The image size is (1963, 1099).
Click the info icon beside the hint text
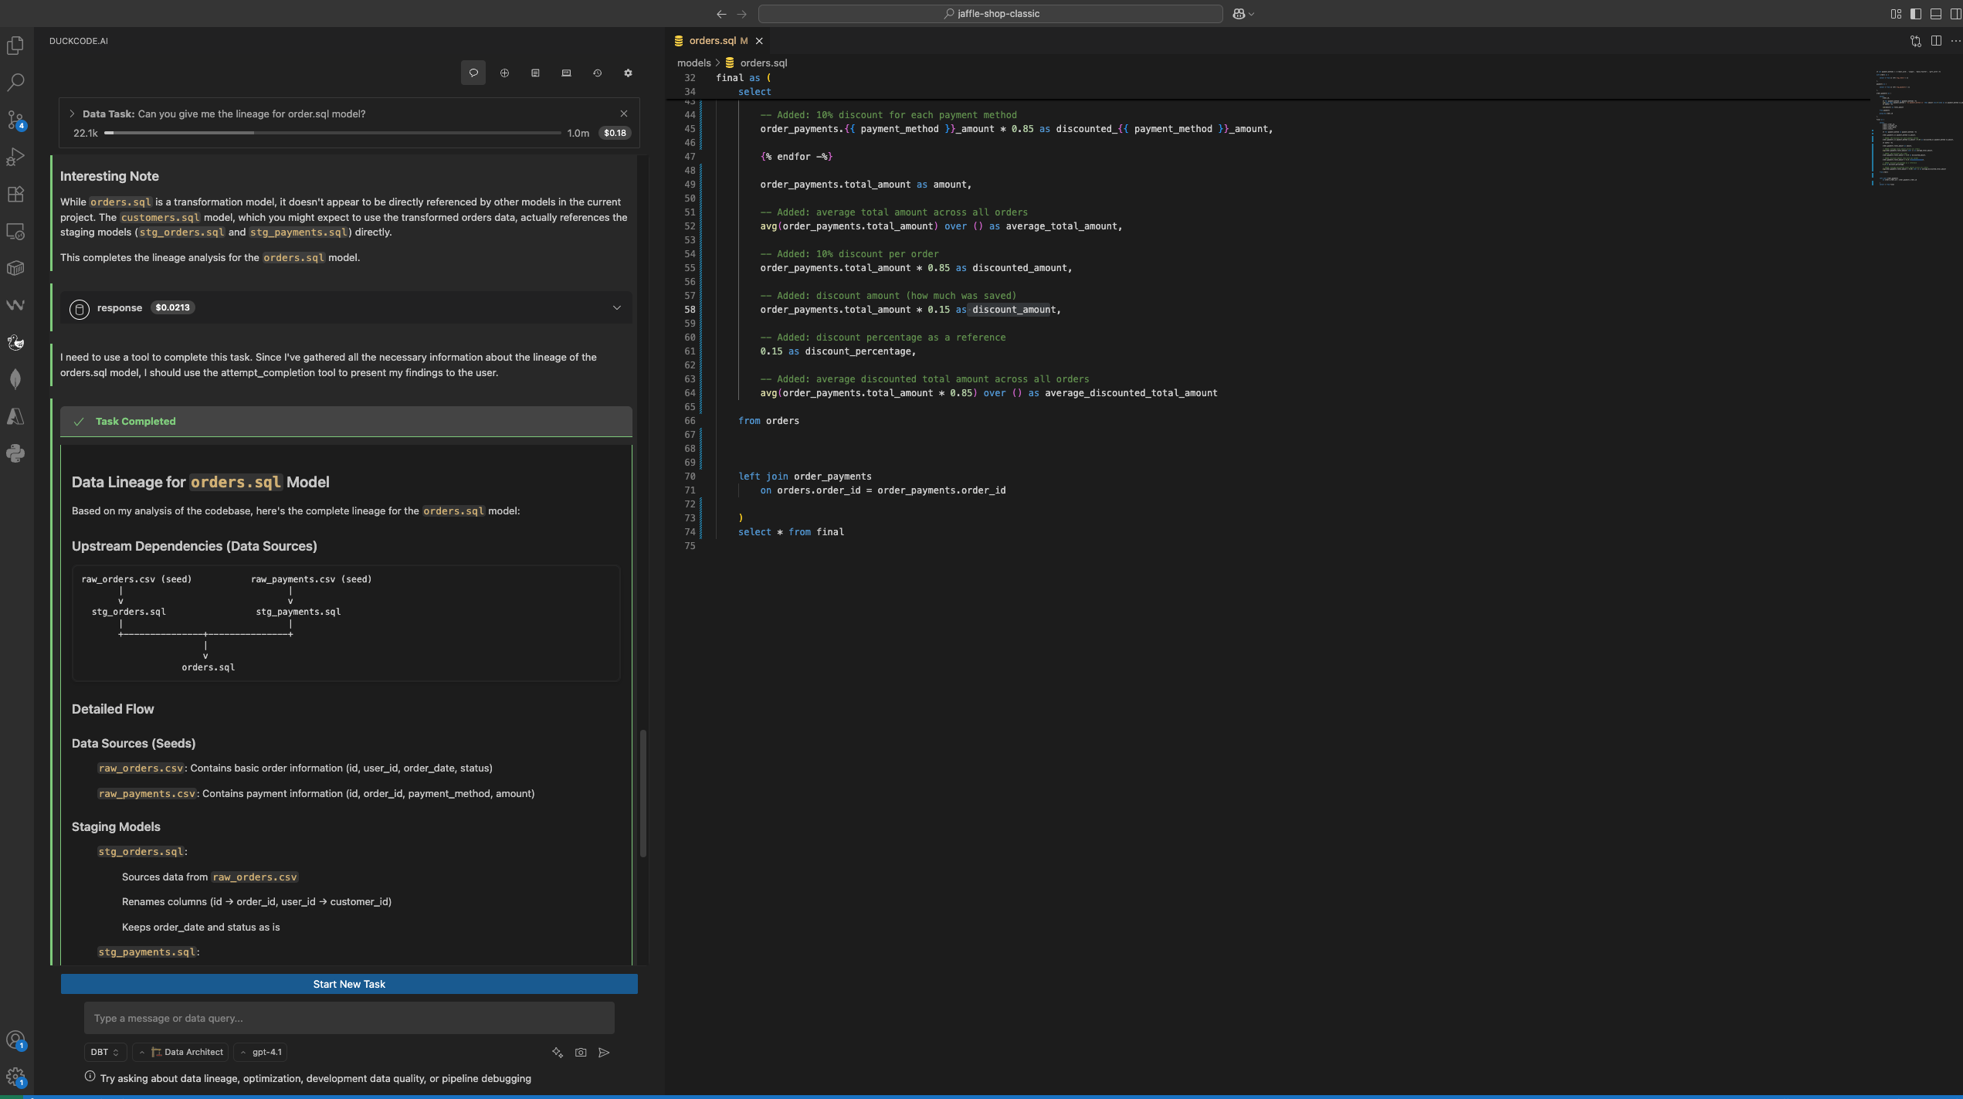[90, 1077]
